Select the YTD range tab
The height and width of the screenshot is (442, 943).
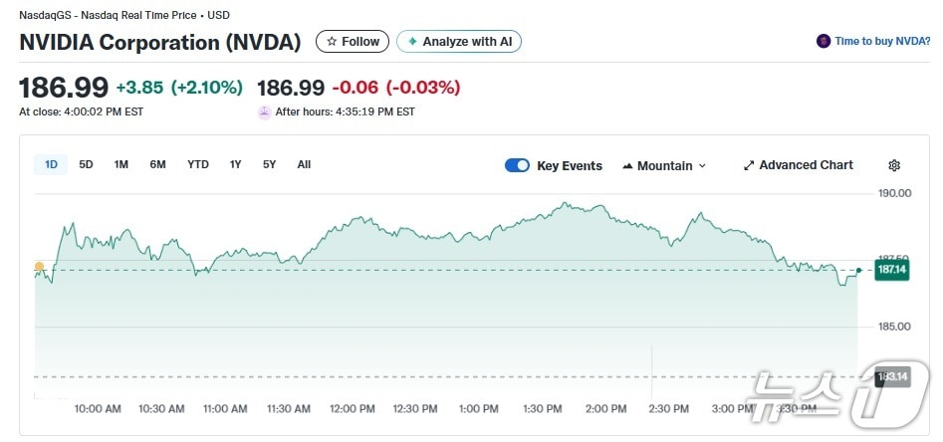click(198, 164)
